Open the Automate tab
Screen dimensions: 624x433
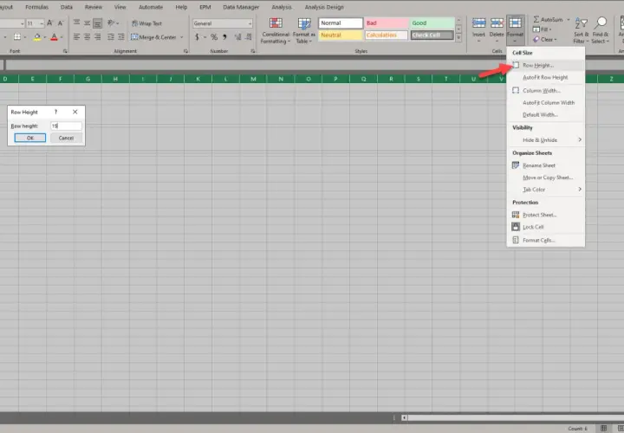151,7
